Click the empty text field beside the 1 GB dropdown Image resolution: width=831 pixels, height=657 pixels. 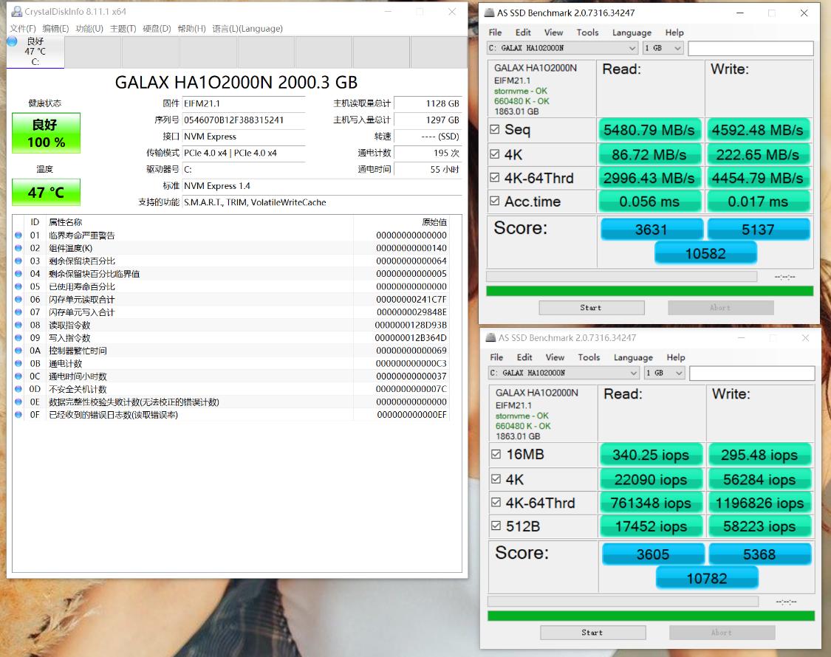coord(751,48)
